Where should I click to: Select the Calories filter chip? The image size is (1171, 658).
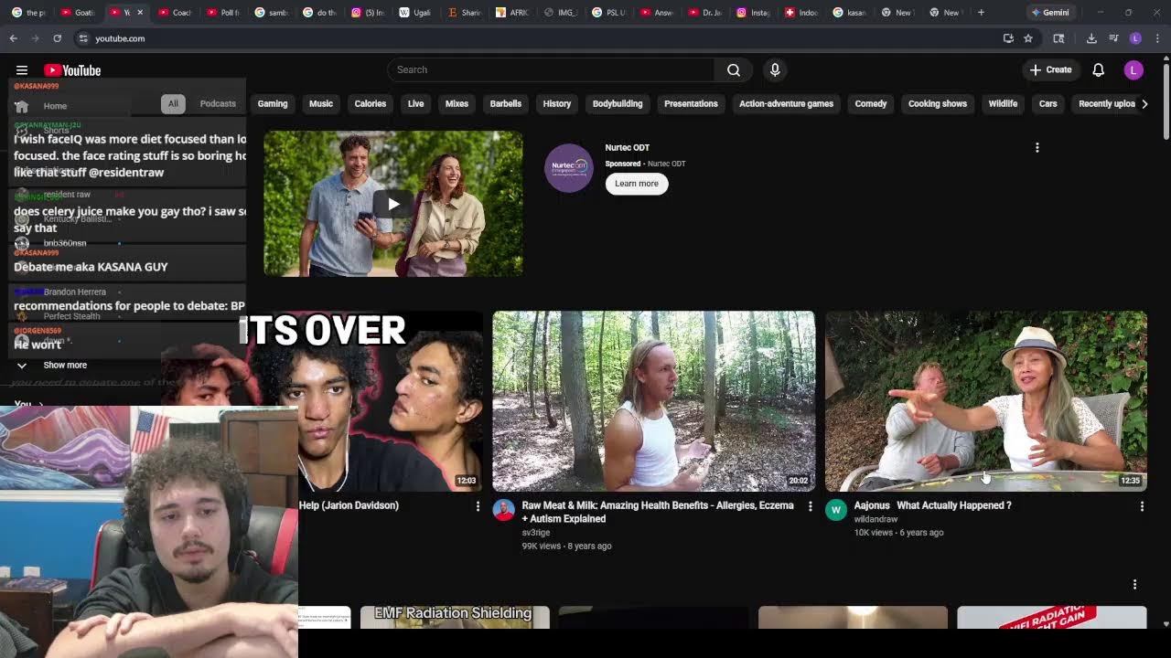(371, 104)
